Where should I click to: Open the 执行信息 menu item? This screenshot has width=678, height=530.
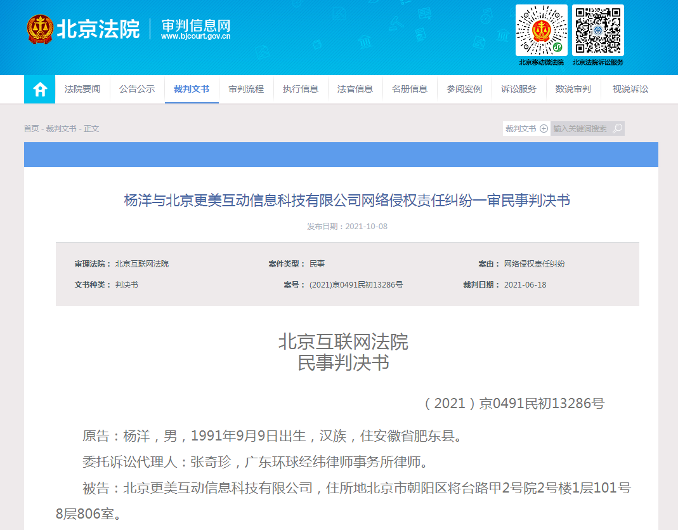301,89
